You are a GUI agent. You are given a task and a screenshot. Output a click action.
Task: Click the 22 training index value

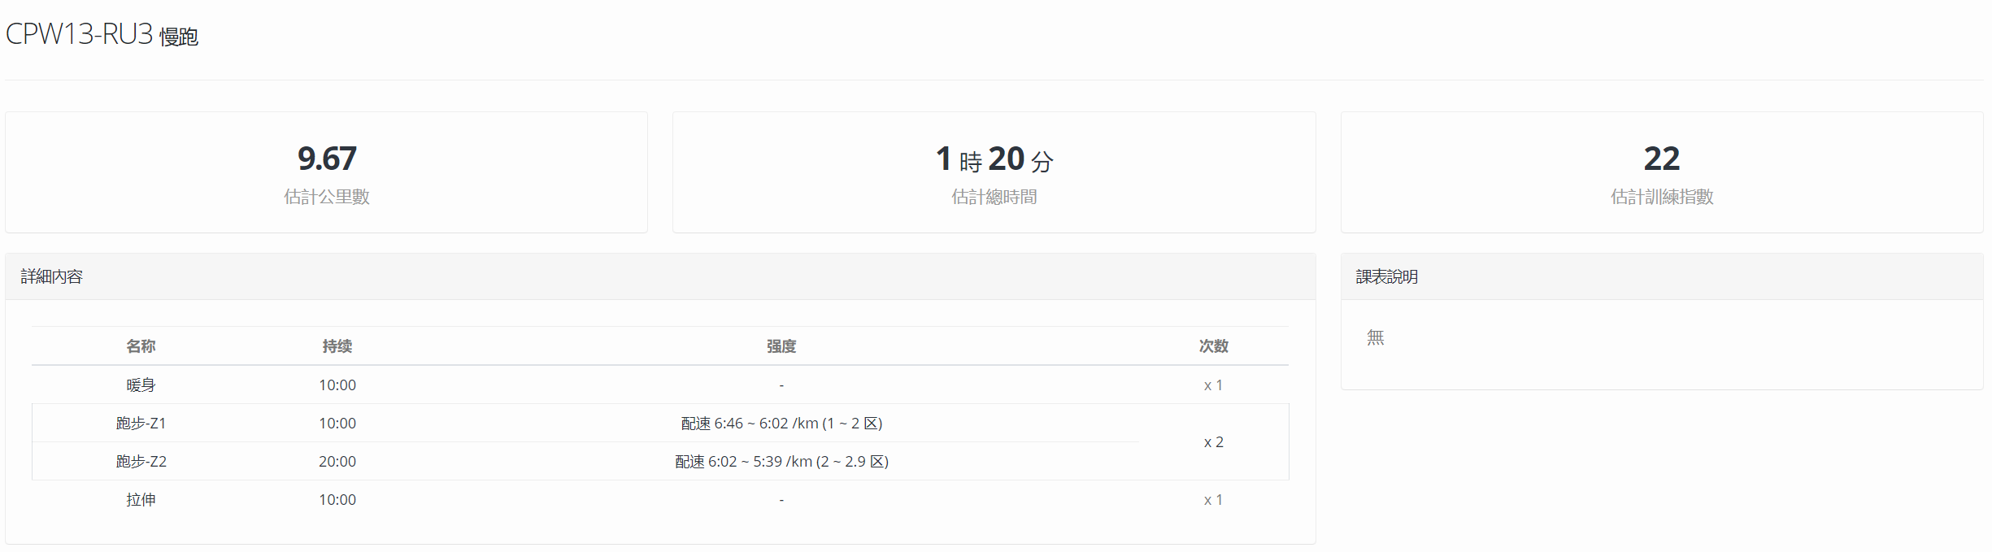point(1662,159)
